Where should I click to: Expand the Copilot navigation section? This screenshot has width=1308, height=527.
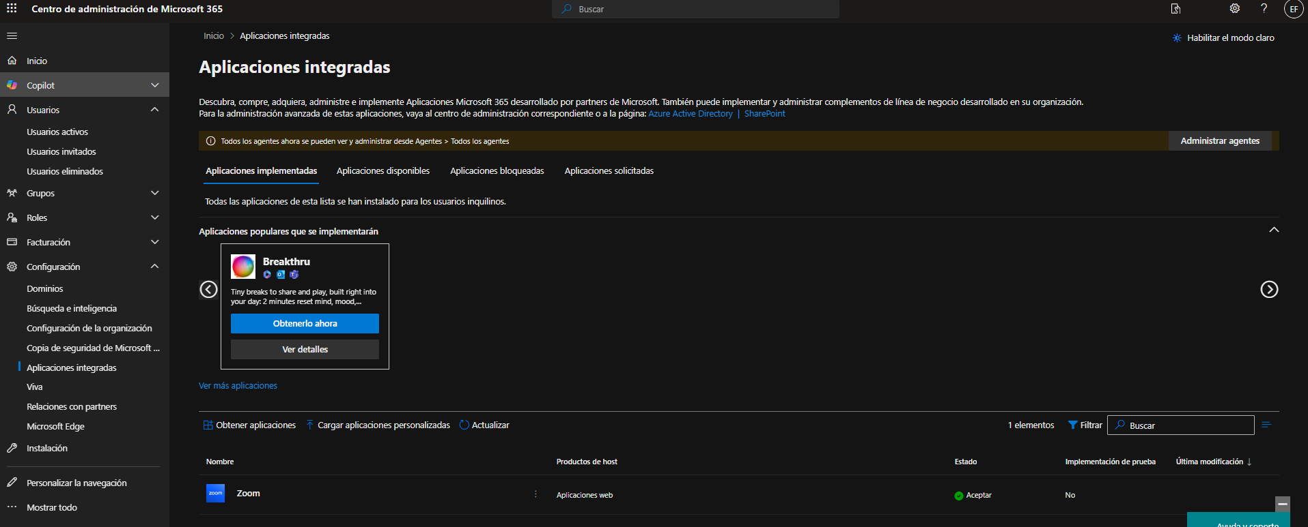coord(155,85)
